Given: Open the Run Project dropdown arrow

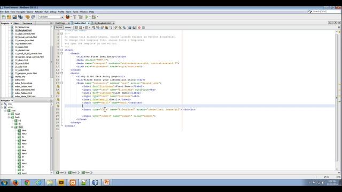Looking at the screenshot, I should [x=90, y=17].
